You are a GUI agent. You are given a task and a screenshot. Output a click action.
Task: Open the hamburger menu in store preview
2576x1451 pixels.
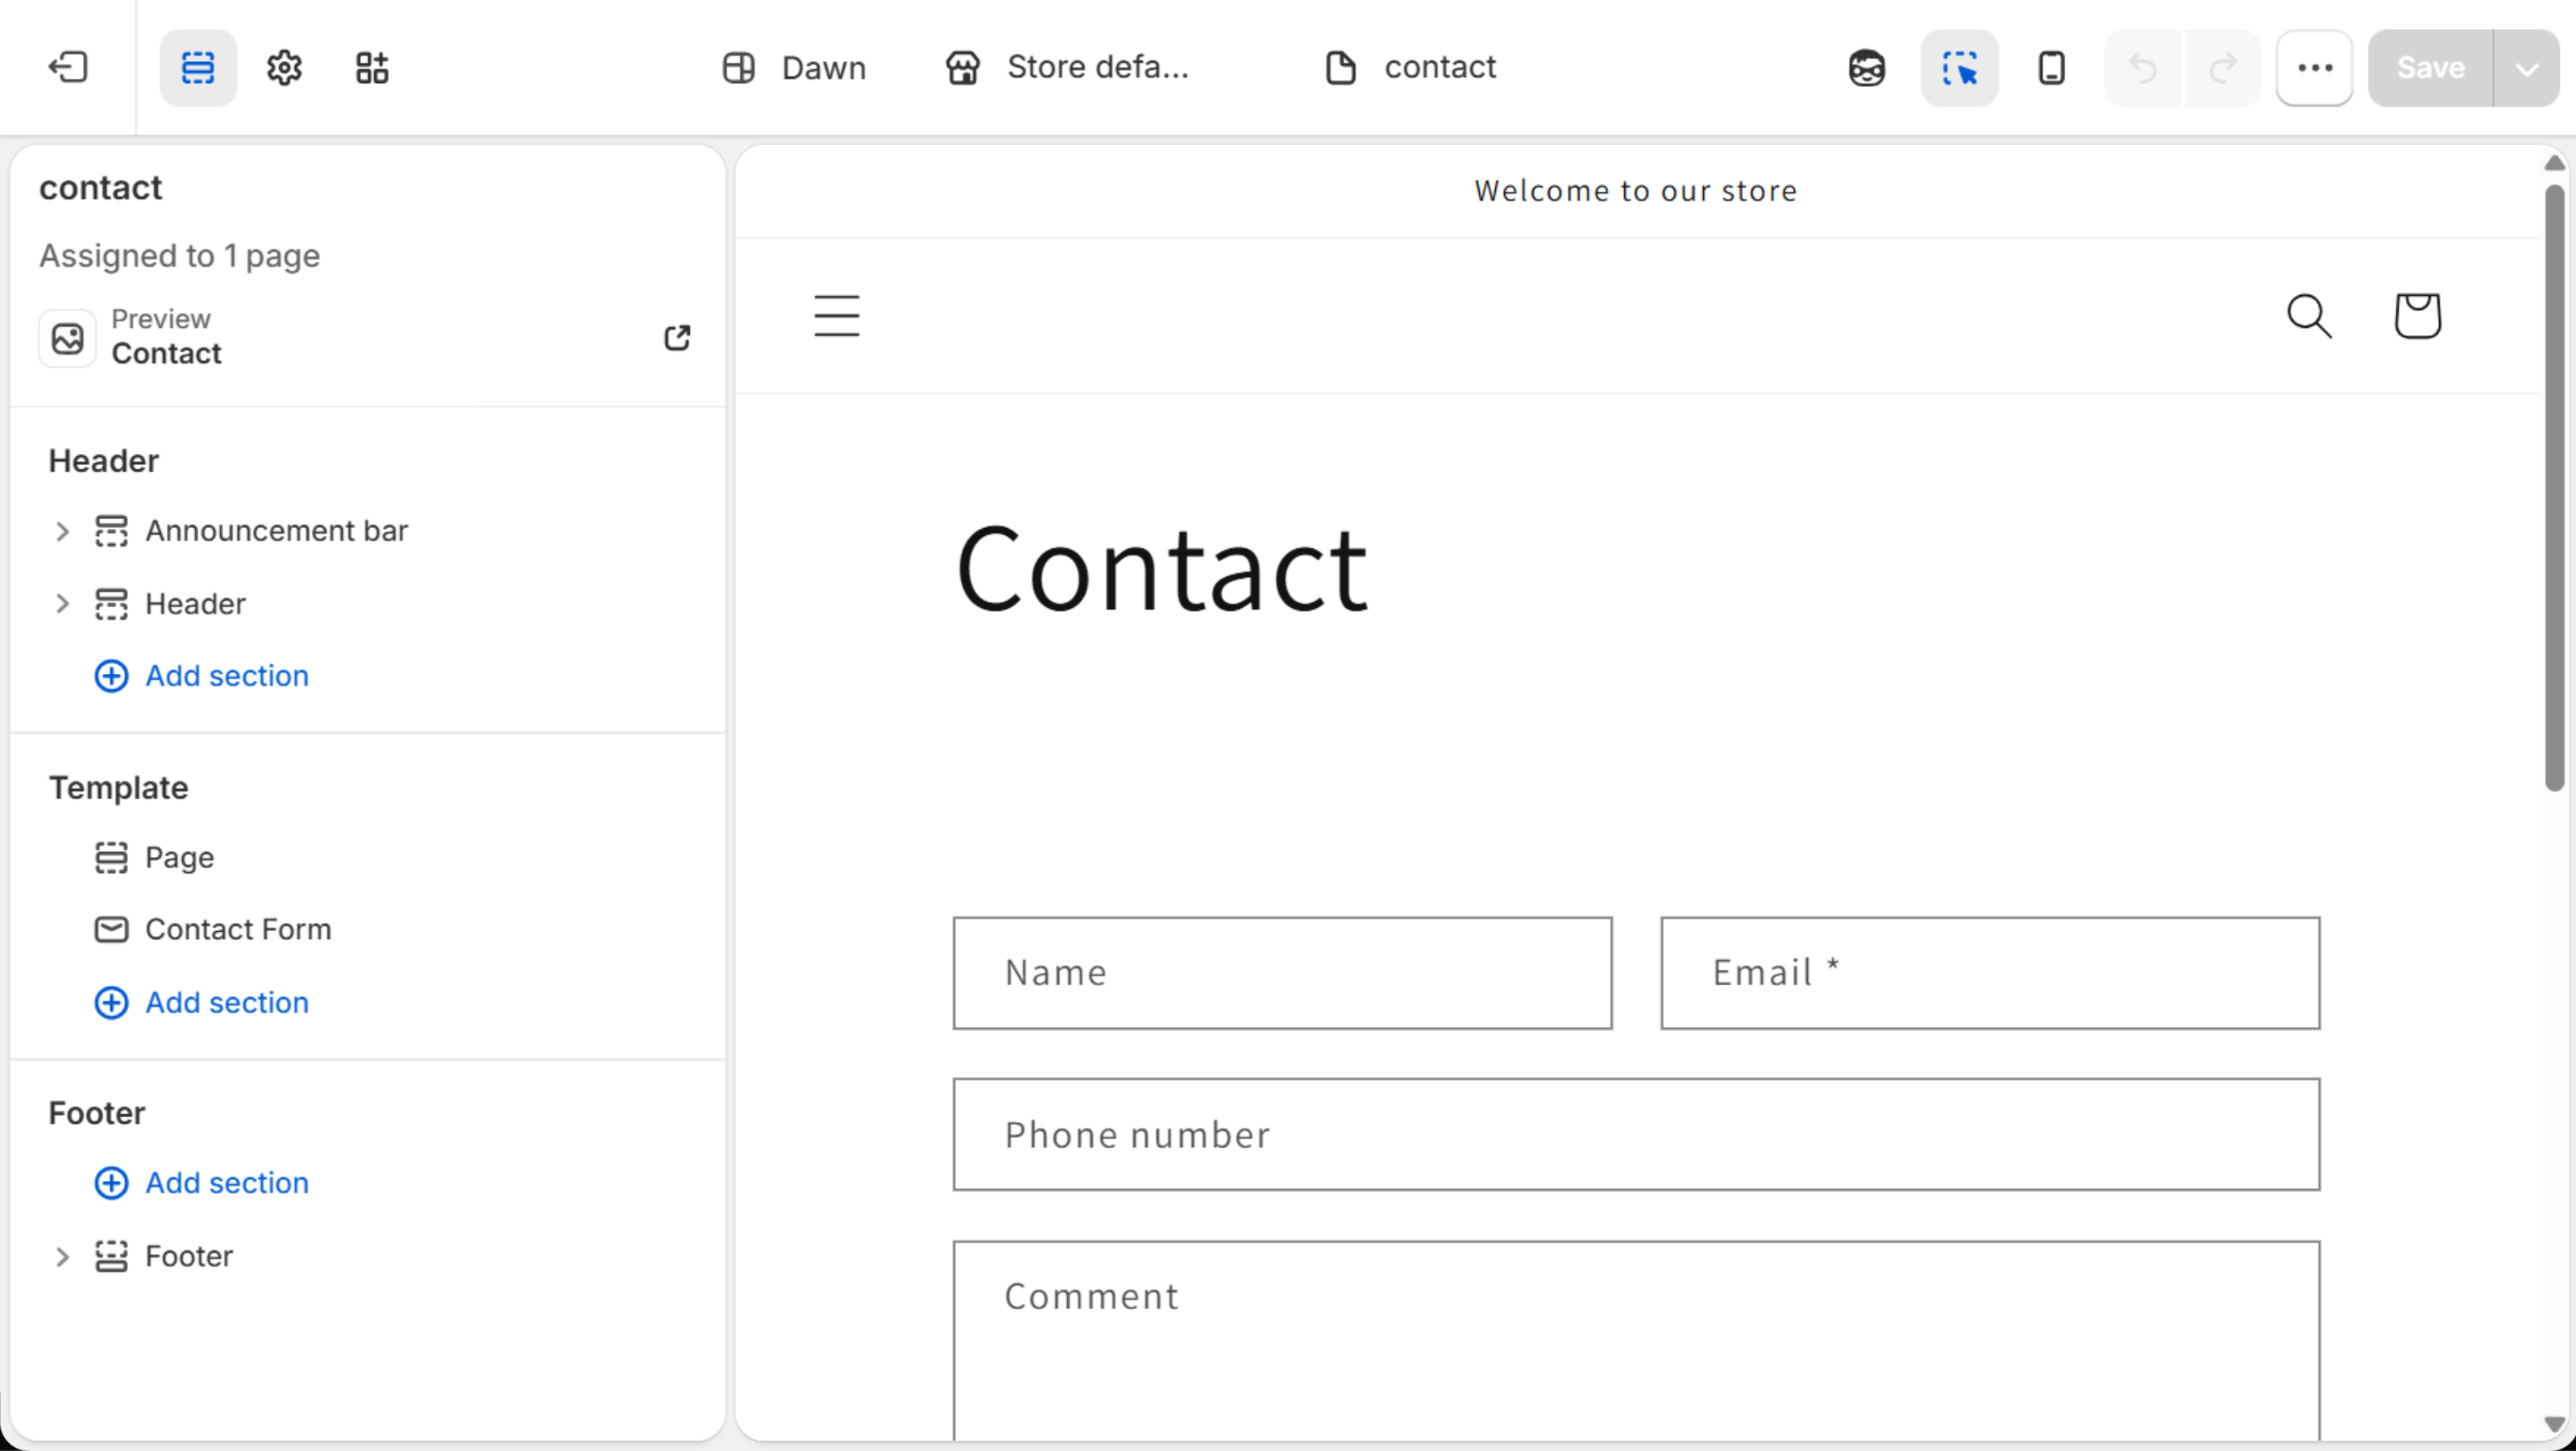837,316
